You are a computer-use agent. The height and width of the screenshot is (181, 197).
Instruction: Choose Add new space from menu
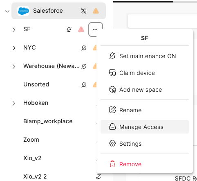145,90
